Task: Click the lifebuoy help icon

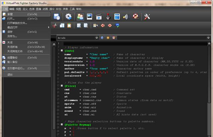Action: coord(136,17)
